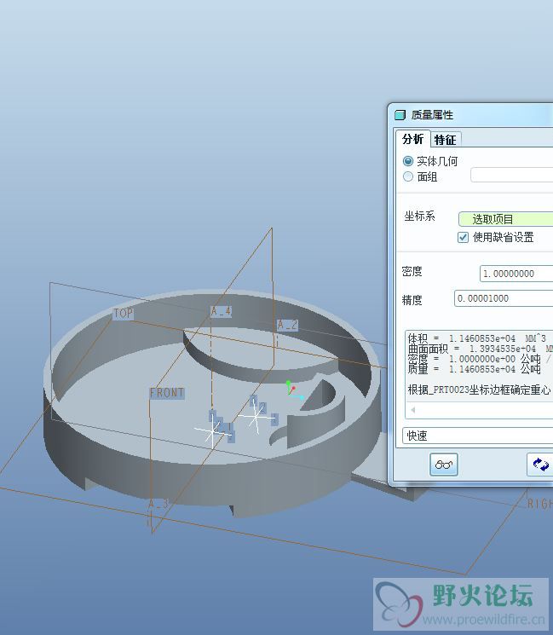Click the 质量 result line
The image size is (553, 635).
[474, 369]
